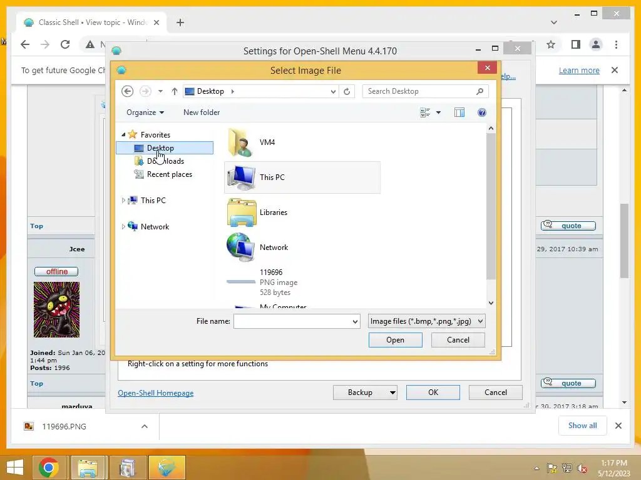Open Windows Start button
The image size is (641, 480).
coord(15,467)
